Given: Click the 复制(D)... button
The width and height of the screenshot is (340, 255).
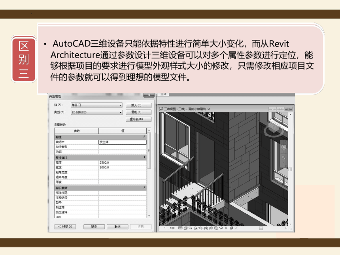Looking at the screenshot, I should [x=138, y=112].
